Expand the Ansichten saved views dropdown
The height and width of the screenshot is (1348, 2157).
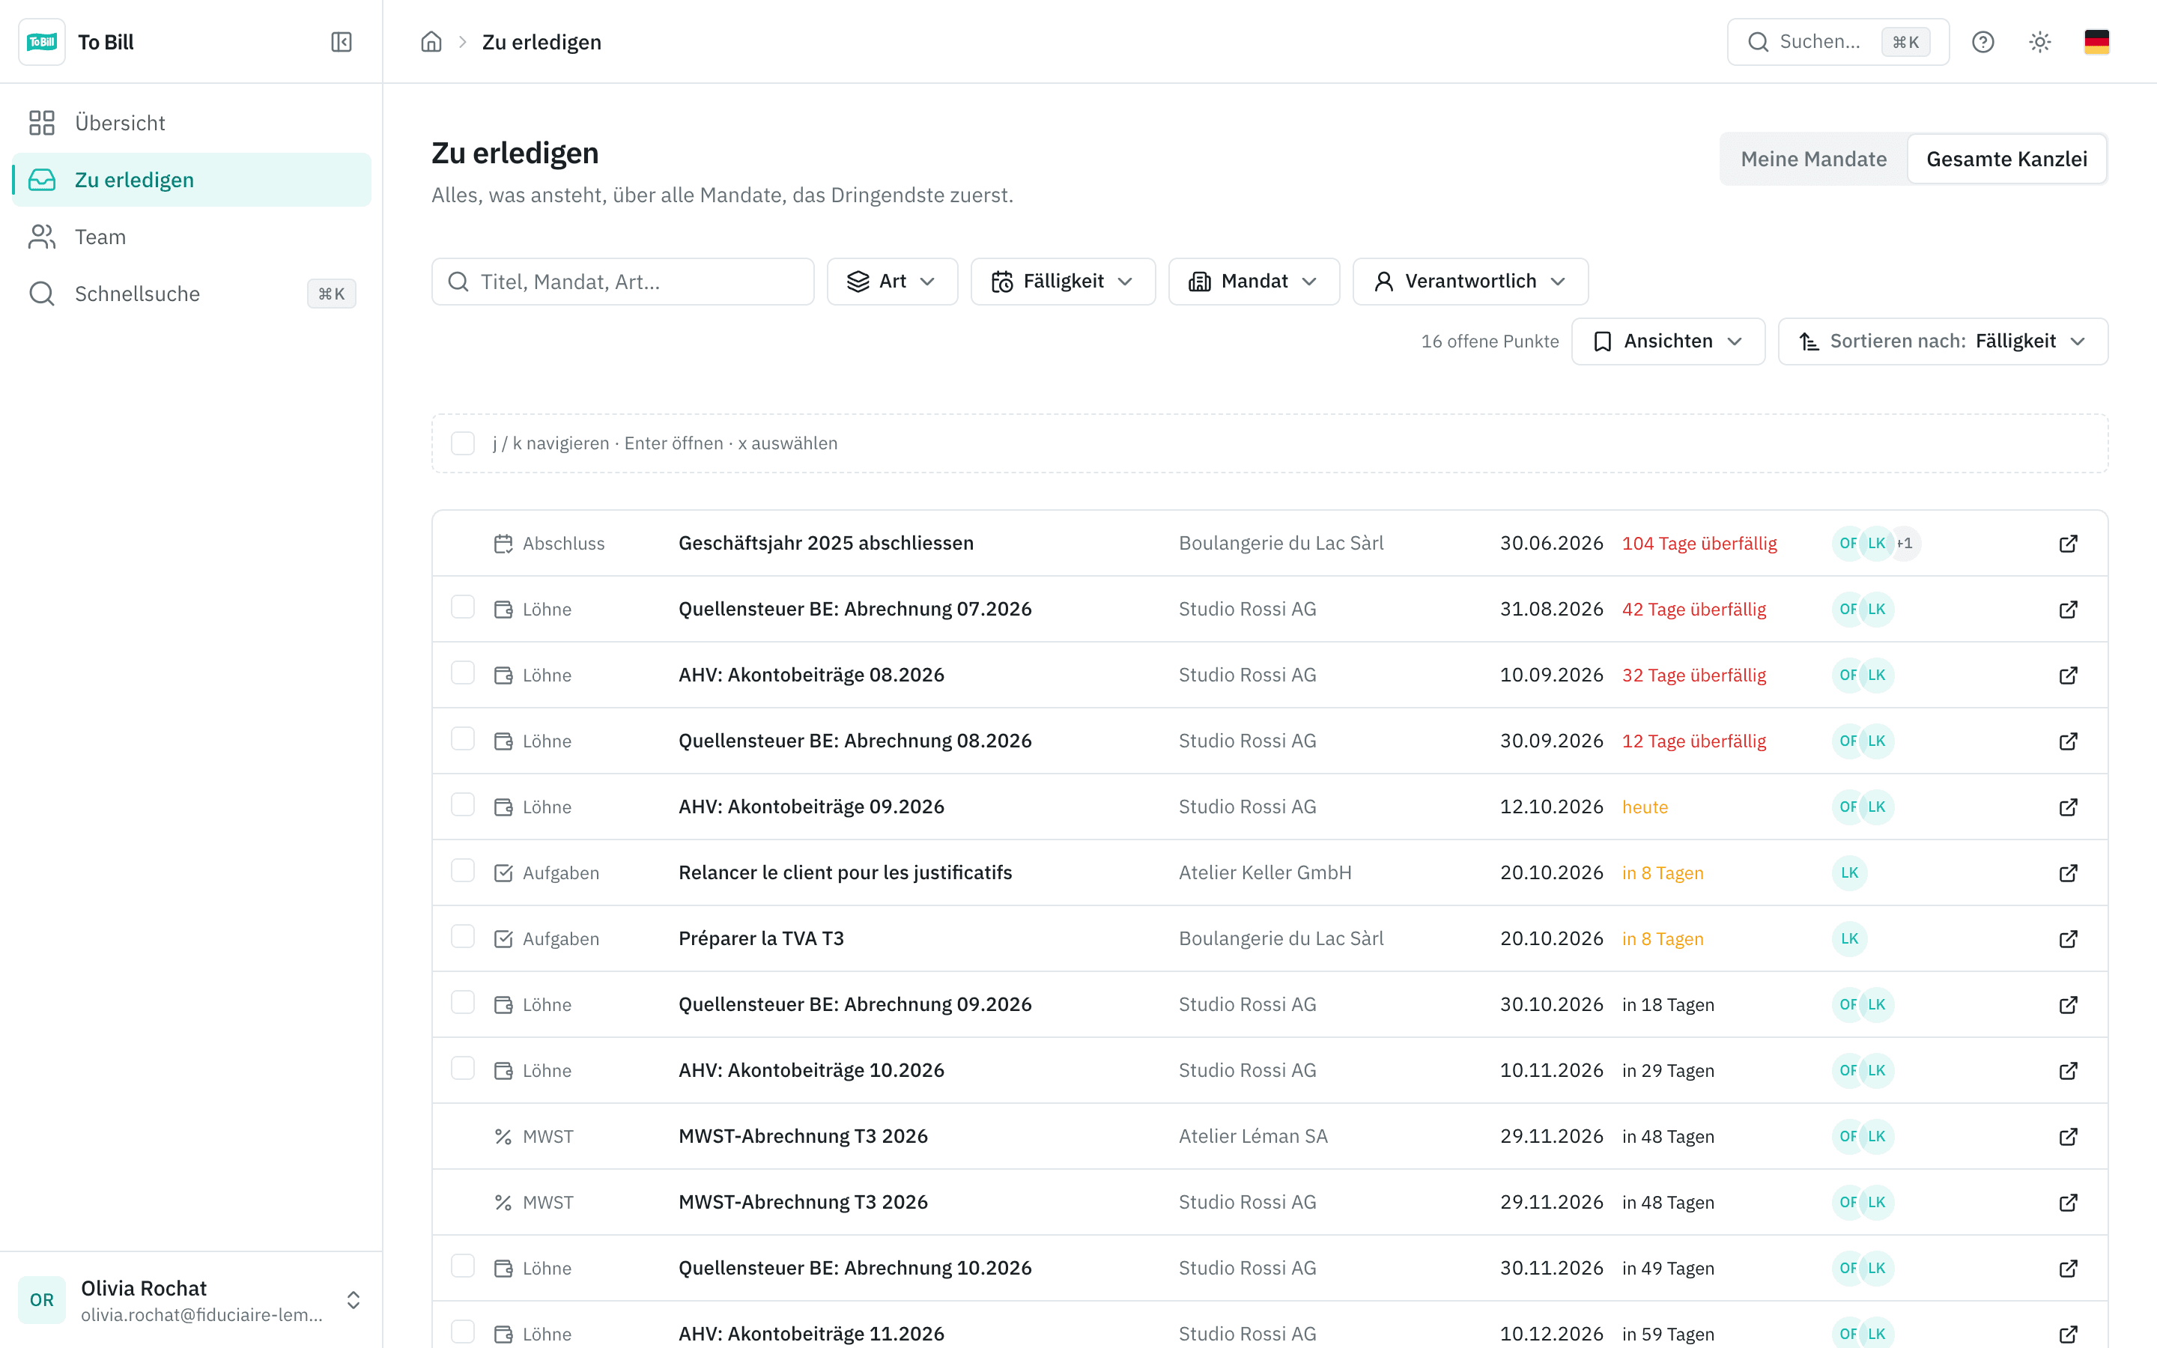1668,341
